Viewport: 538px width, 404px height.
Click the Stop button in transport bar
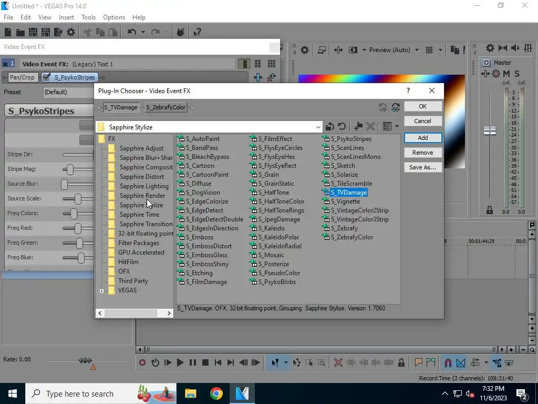(205, 362)
